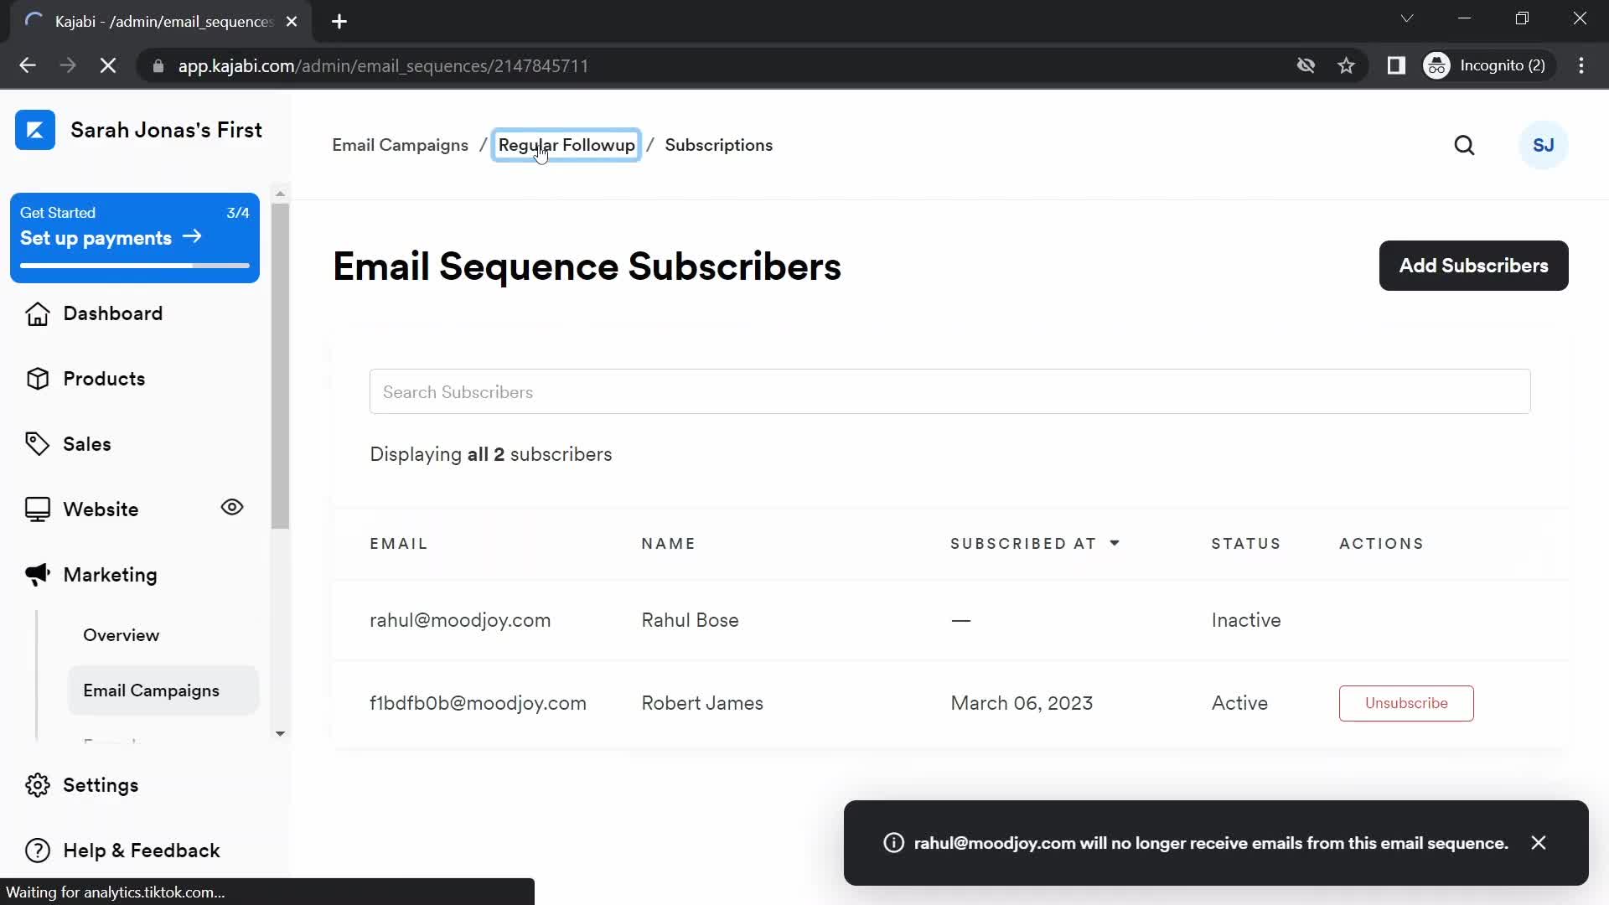Click the Help & Feedback icon
1609x905 pixels.
click(x=37, y=851)
